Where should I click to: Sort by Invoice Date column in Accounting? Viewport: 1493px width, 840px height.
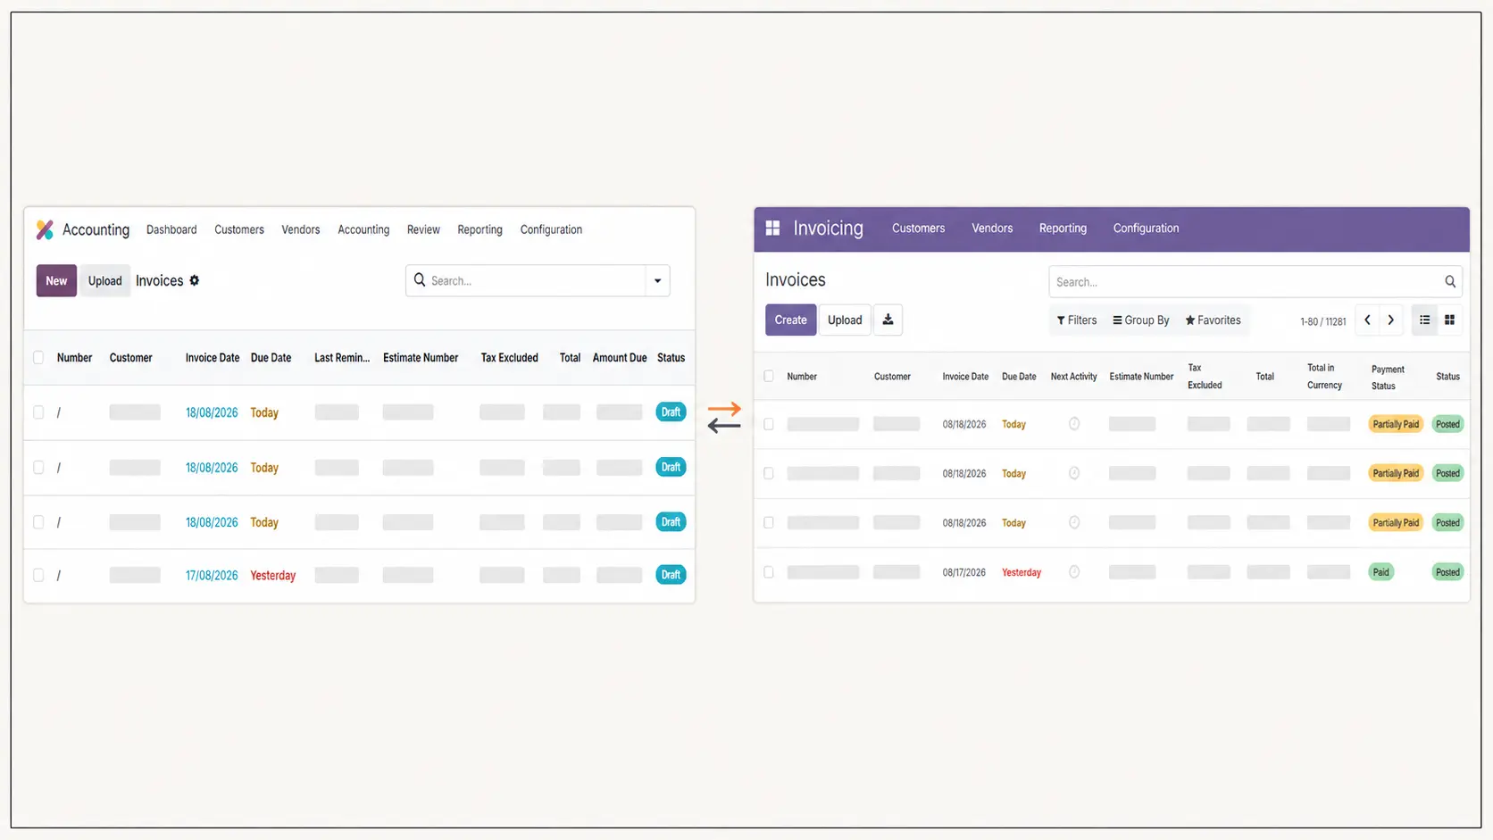point(213,358)
